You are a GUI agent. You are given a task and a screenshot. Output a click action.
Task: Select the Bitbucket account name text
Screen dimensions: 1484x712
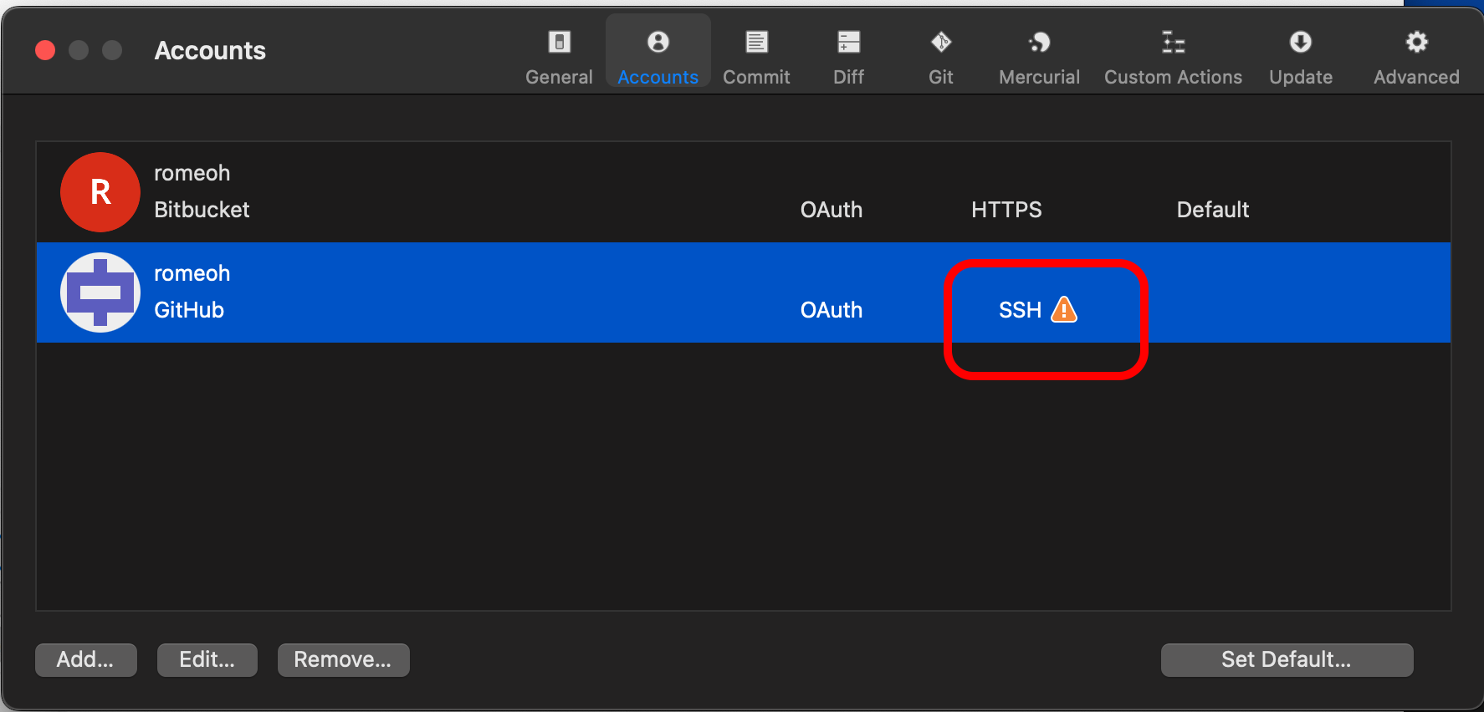click(192, 173)
